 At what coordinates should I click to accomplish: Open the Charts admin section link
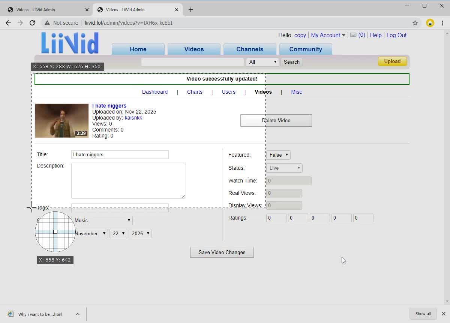195,92
